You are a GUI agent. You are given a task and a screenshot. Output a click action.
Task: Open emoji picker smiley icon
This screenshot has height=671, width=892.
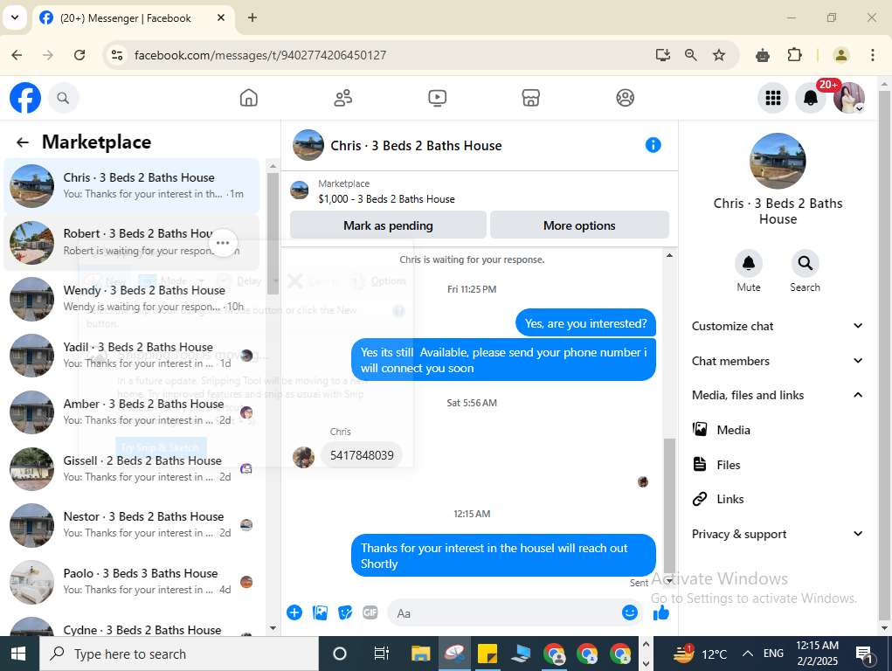tap(629, 612)
